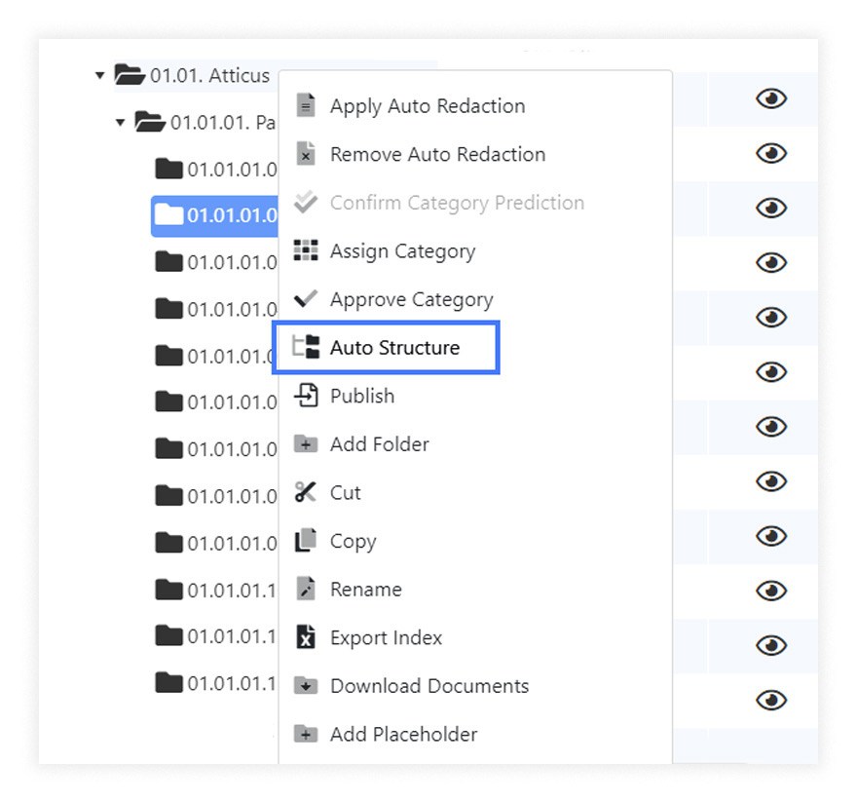857x803 pixels.
Task: Toggle the eye icon on the bottom row
Action: [x=771, y=700]
